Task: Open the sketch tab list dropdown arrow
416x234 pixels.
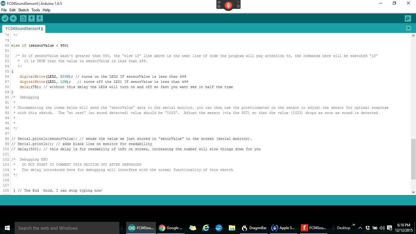Action: [408, 28]
